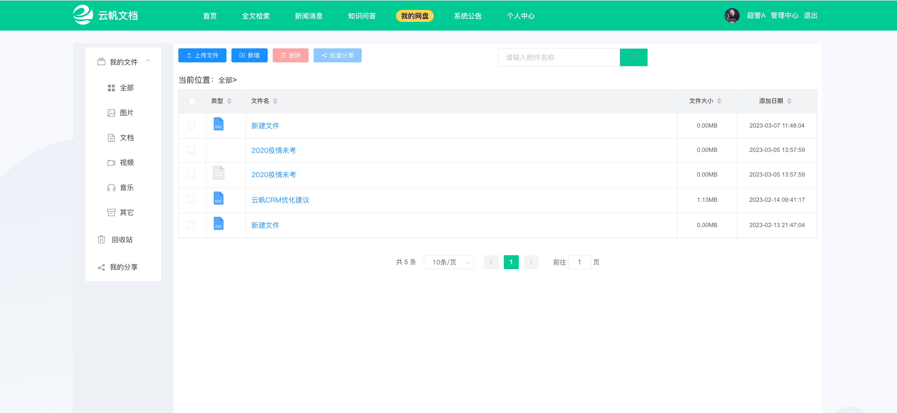Click the 全部 breadcrumb link

[x=225, y=80]
